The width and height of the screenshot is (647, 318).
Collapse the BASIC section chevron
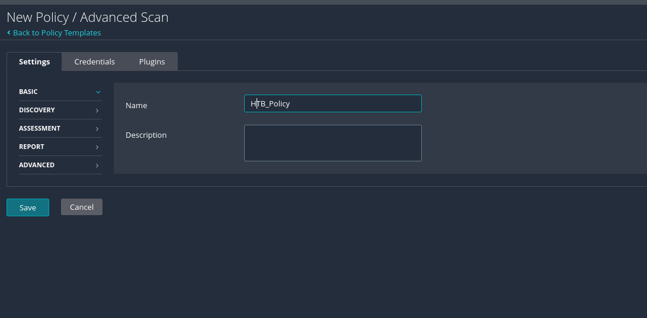coord(98,92)
